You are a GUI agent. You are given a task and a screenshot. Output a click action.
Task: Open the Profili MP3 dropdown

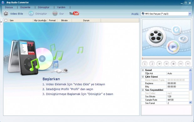tap(190, 14)
